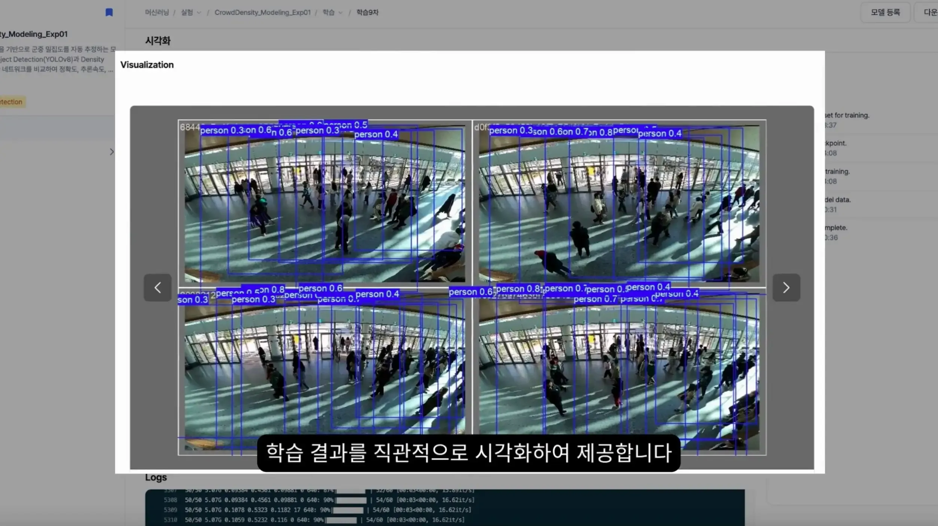Screen dimensions: 938x526
Task: Click the Visualization panel title
Action: tap(147, 64)
